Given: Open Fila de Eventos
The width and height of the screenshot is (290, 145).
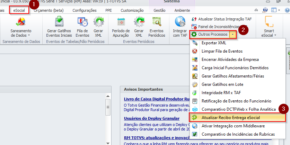Looking at the screenshot, I should point(82,27).
